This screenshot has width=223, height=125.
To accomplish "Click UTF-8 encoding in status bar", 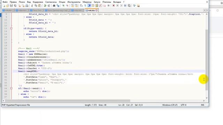I will [x=184, y=105].
